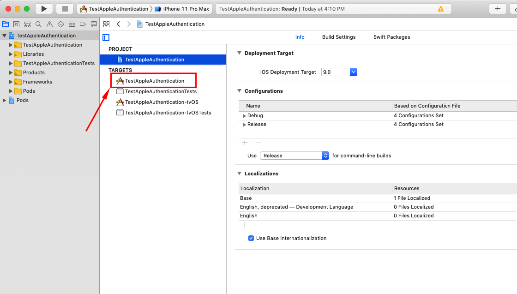
Task: Click the yellow warning indicator in status bar
Action: [441, 9]
